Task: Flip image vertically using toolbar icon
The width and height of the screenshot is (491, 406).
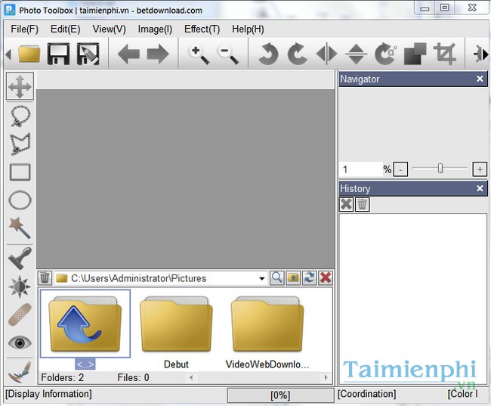Action: tap(356, 54)
